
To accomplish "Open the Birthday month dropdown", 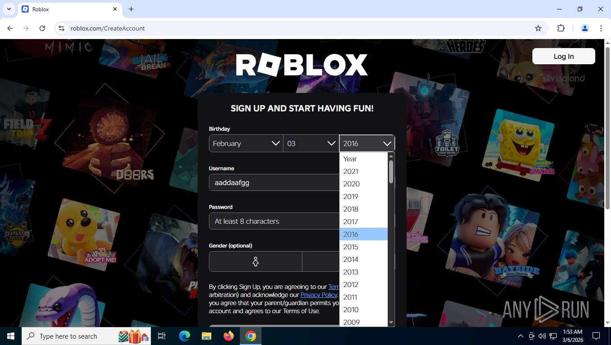I will 246,143.
